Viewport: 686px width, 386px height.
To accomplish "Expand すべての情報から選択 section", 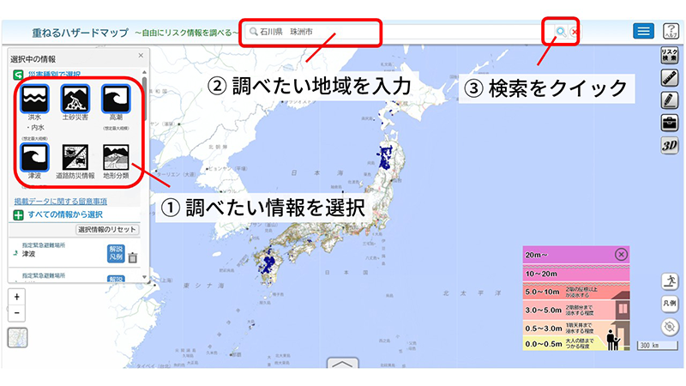I will [x=18, y=215].
